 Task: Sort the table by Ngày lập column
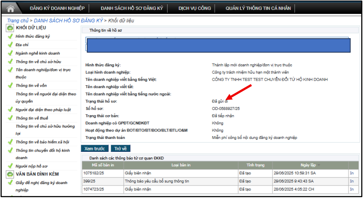coord(308,165)
